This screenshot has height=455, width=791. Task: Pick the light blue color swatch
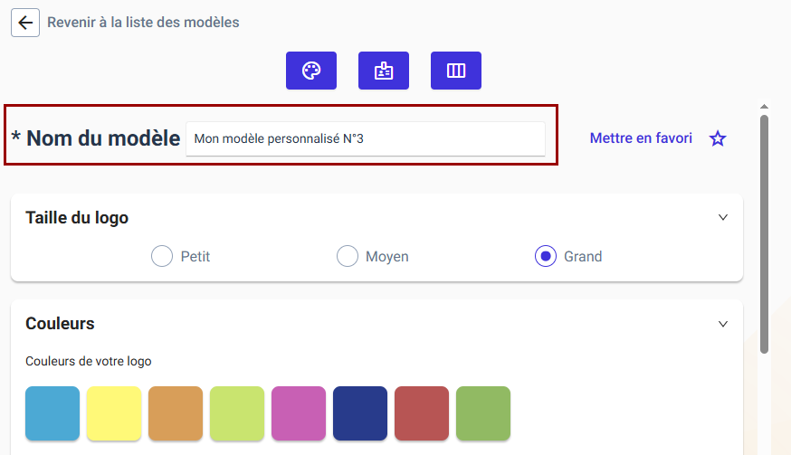point(52,413)
